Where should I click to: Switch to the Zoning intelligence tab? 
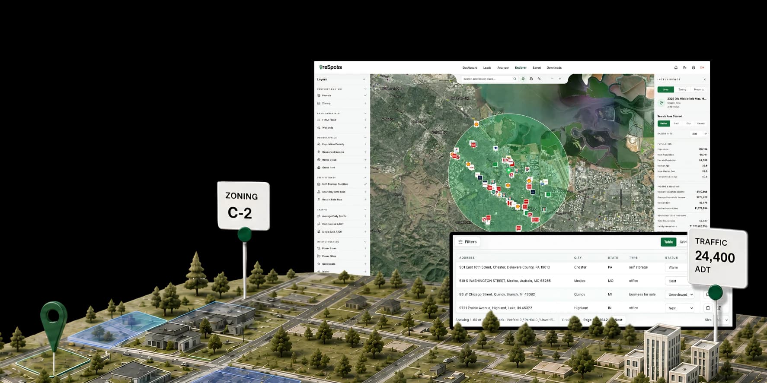(682, 89)
